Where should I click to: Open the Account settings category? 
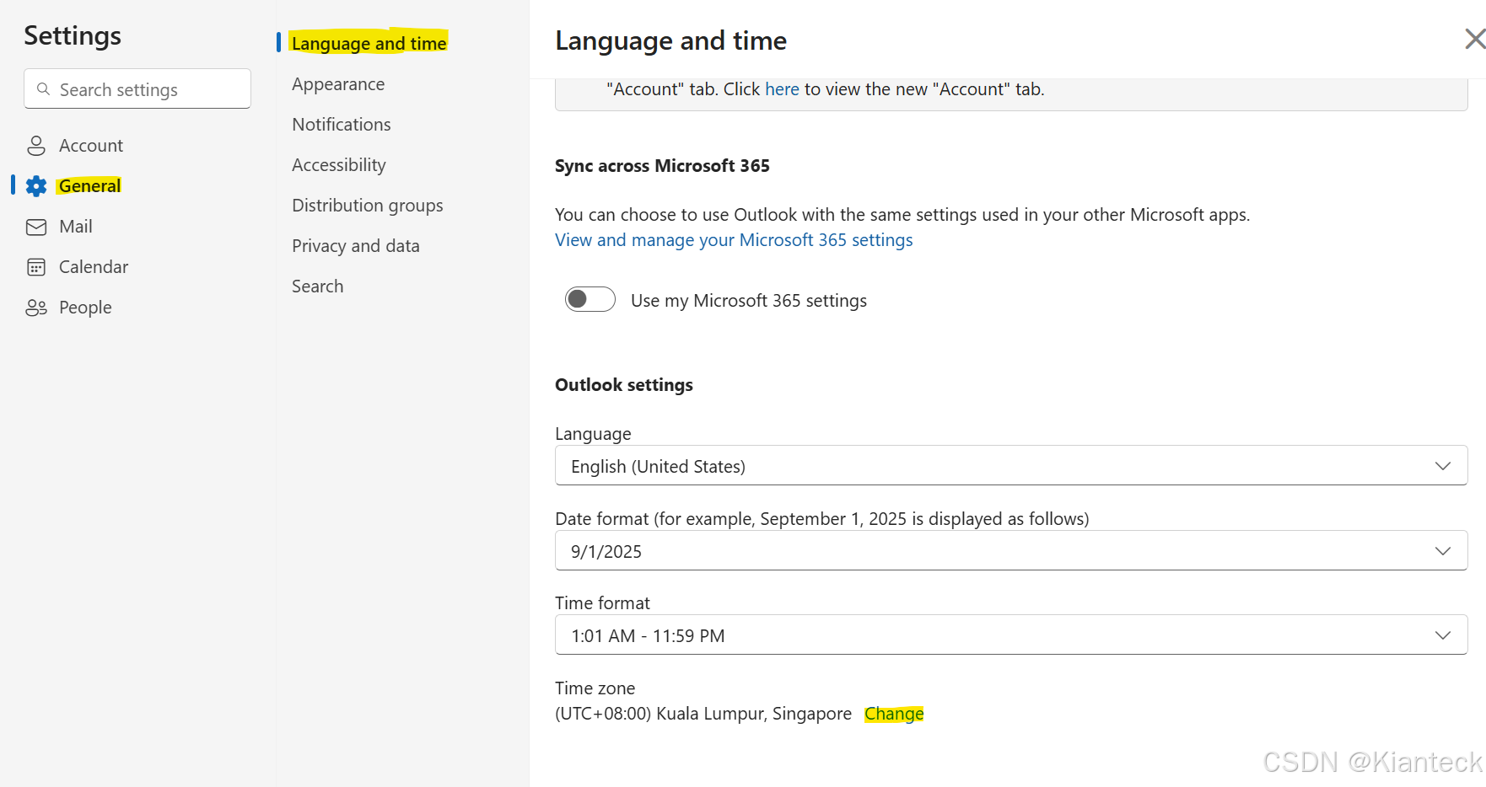pos(91,146)
